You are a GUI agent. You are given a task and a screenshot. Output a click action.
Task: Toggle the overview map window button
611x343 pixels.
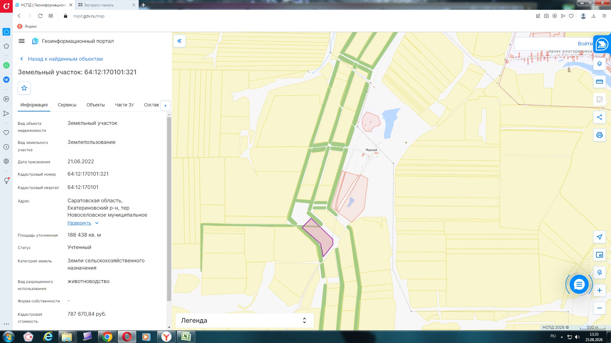click(599, 255)
